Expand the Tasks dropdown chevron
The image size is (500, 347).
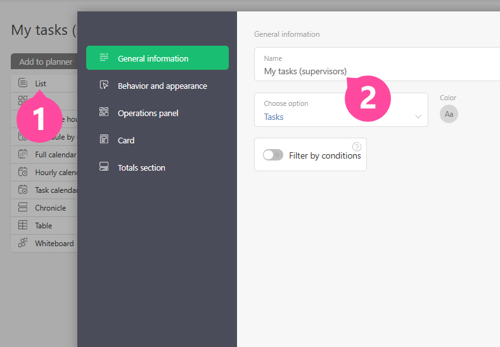pyautogui.click(x=418, y=117)
